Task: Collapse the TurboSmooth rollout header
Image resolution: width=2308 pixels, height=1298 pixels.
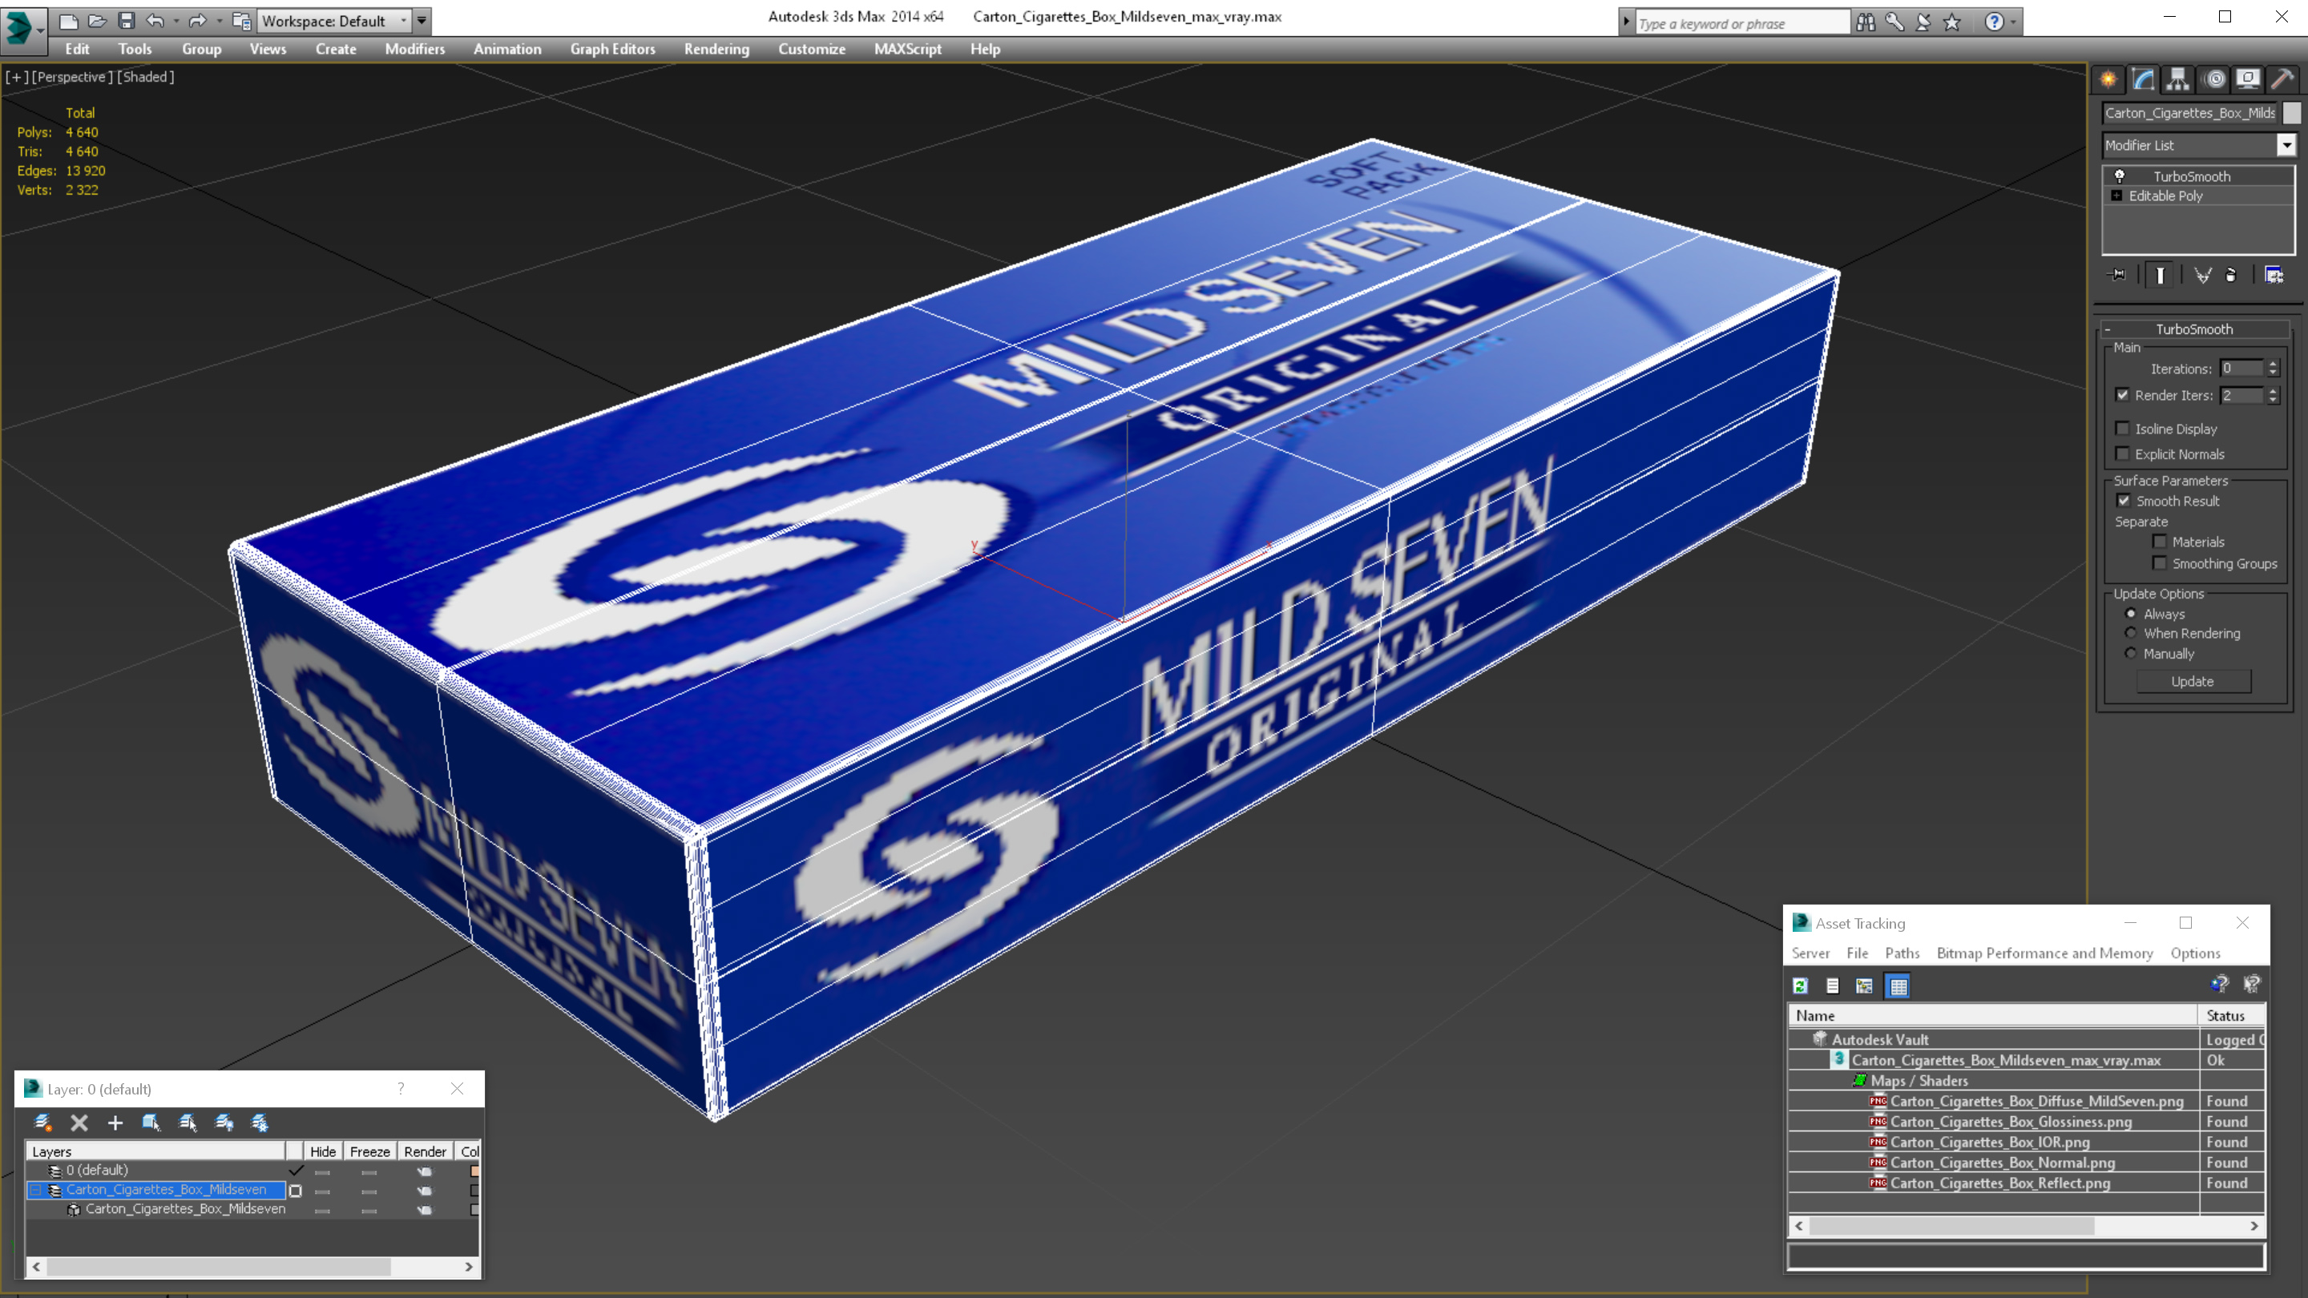Action: tap(2194, 329)
